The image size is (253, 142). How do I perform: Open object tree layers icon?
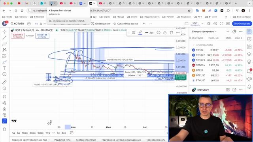point(249,54)
